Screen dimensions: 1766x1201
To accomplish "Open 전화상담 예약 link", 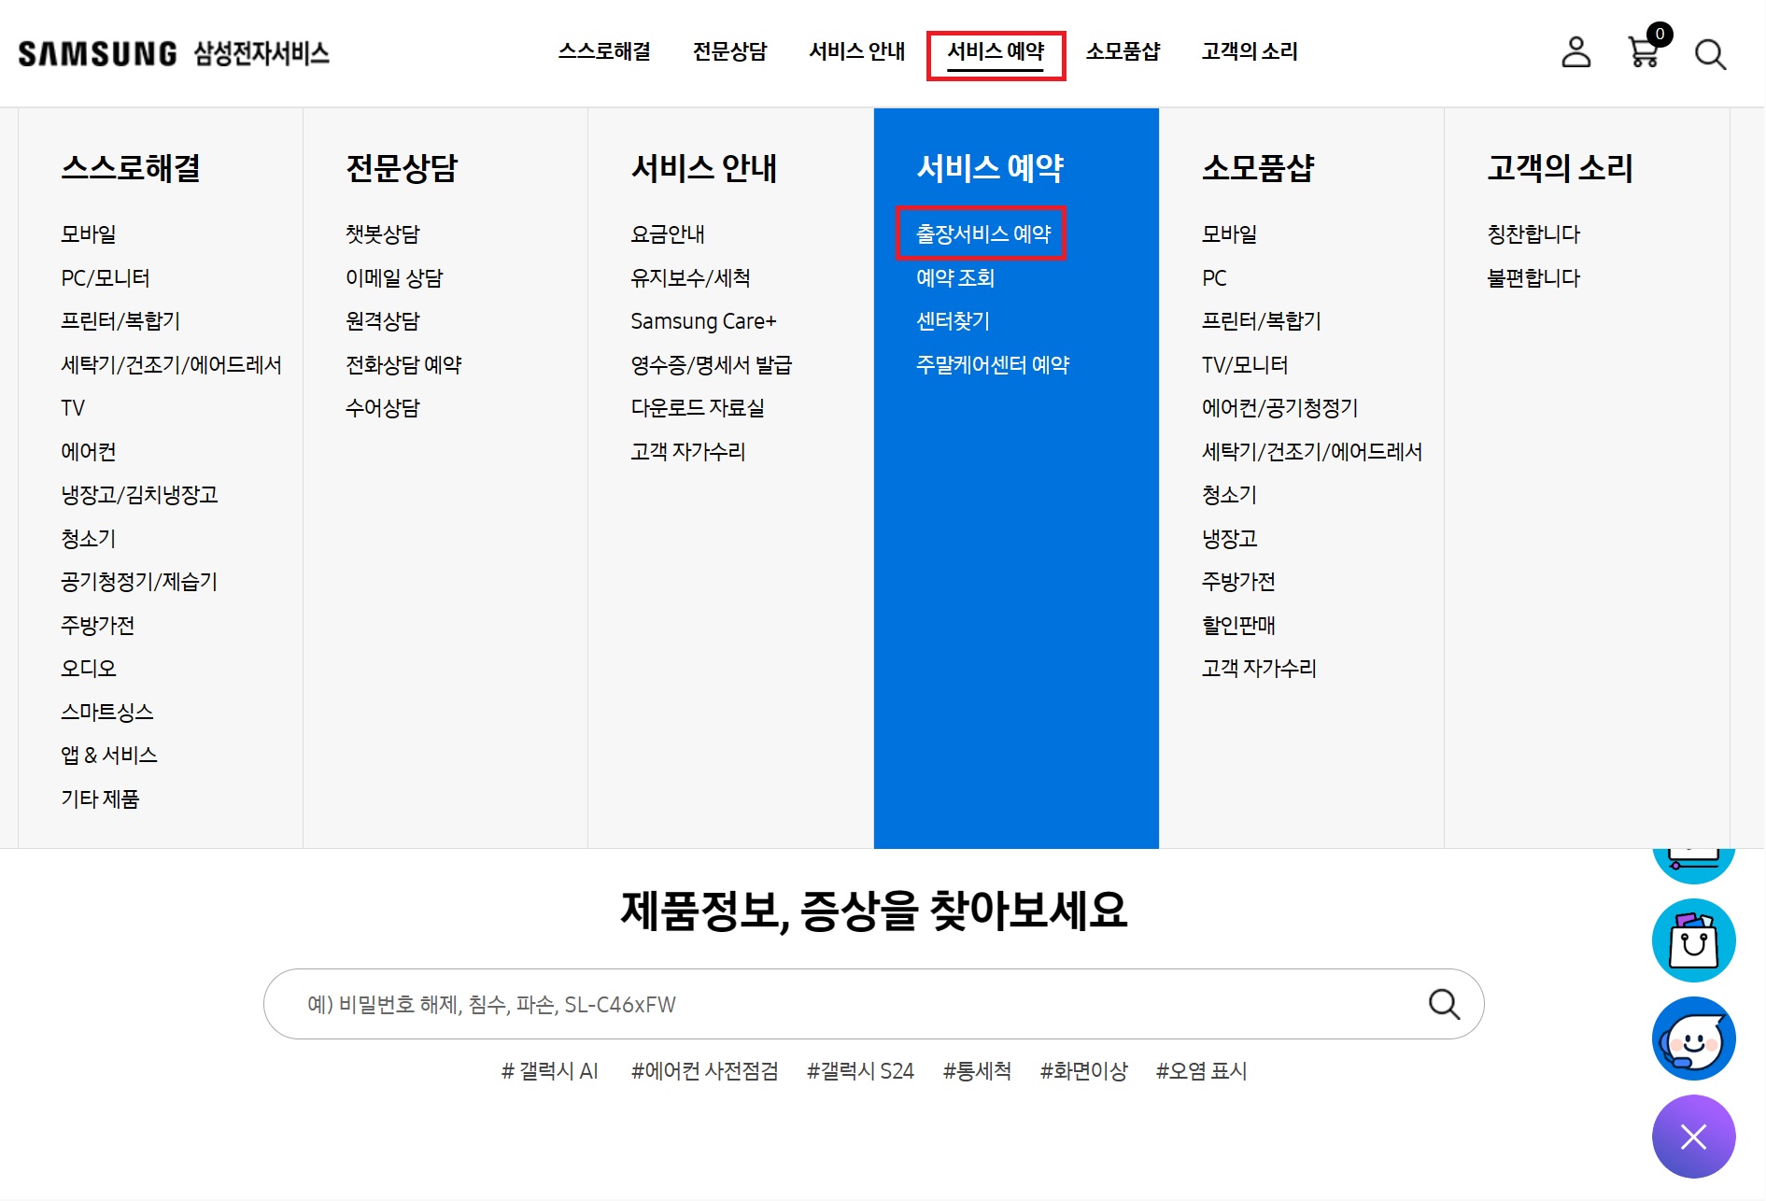I will pos(403,364).
